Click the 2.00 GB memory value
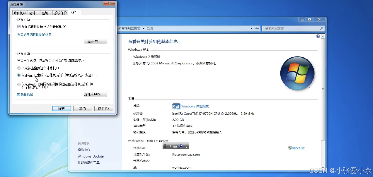Screen dimensions: 373x177 click(178, 120)
